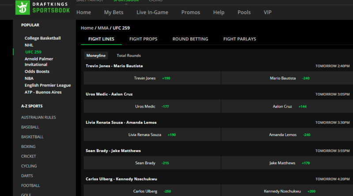Select the Moneyline filter

pos(96,55)
